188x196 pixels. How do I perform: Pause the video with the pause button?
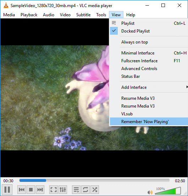[x=7, y=190]
